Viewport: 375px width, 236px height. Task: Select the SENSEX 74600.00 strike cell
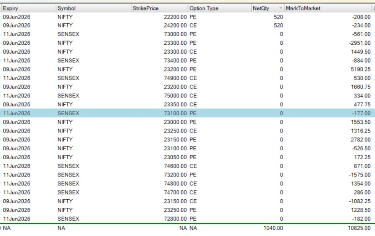click(175, 166)
